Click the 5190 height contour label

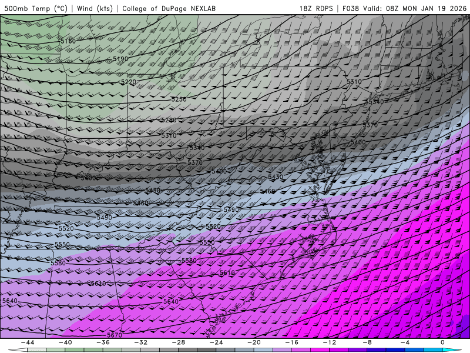[x=120, y=59]
